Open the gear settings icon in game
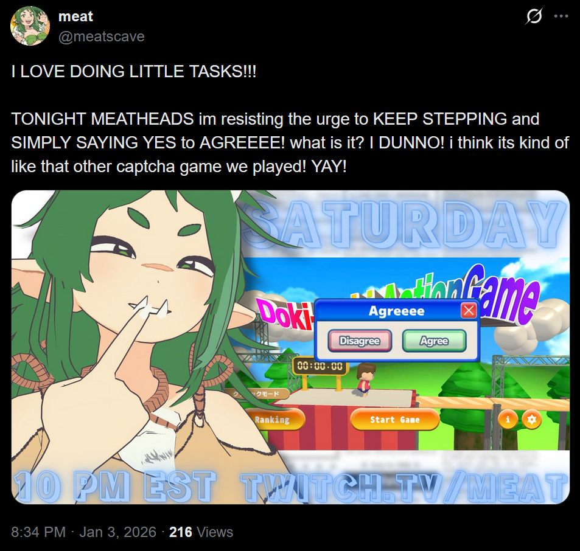This screenshot has width=580, height=551. [531, 420]
